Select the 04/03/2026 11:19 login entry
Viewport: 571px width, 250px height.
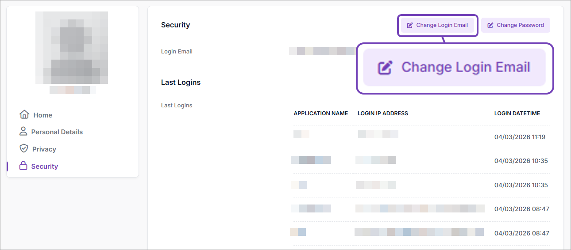point(520,137)
